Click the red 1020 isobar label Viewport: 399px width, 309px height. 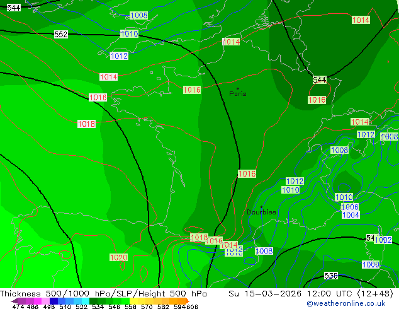pos(118,257)
